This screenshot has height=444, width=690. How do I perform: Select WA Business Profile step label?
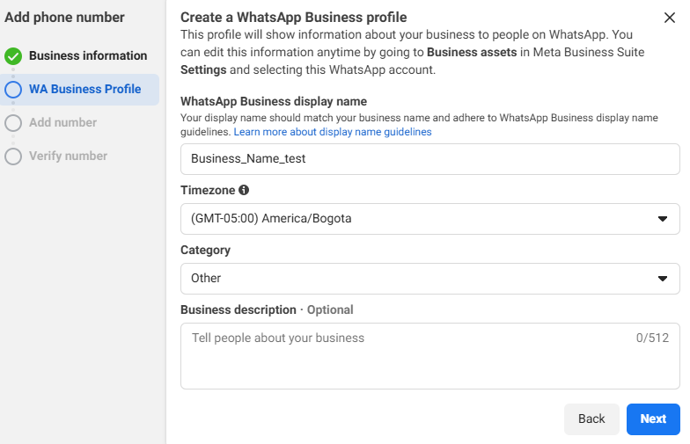(x=84, y=90)
